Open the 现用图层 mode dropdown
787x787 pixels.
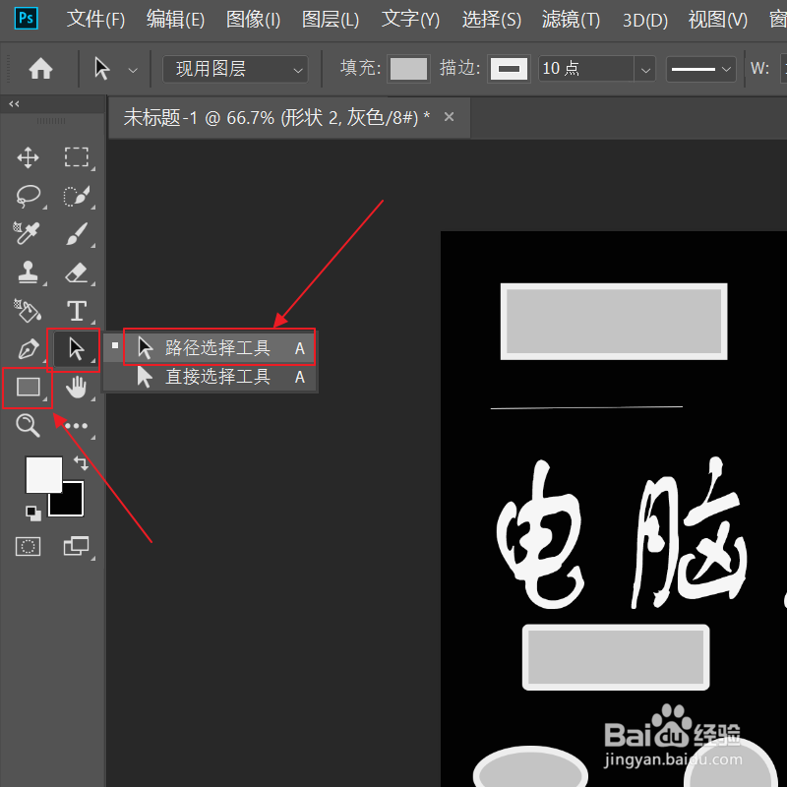(x=234, y=69)
